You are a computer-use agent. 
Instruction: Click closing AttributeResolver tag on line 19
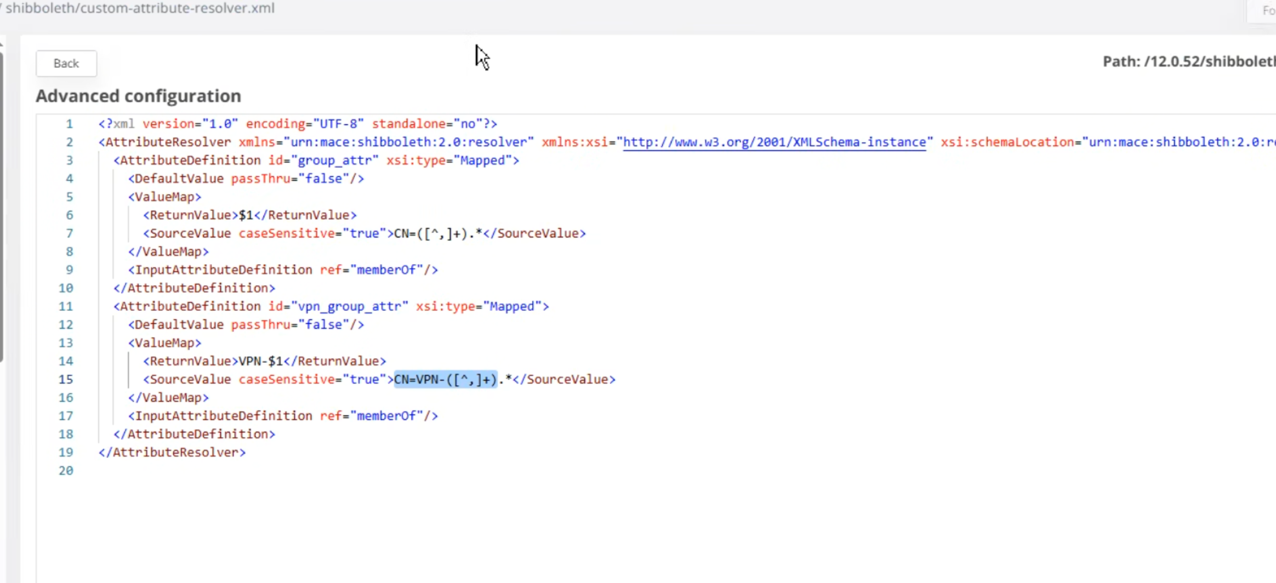pyautogui.click(x=172, y=453)
